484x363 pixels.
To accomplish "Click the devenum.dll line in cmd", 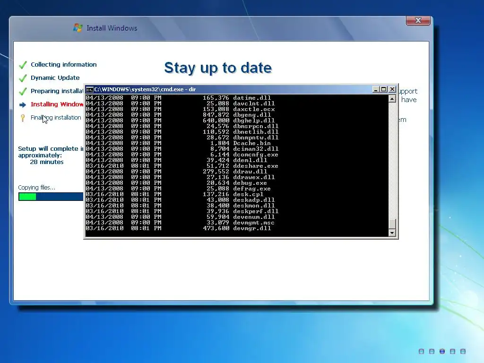I will (180, 217).
